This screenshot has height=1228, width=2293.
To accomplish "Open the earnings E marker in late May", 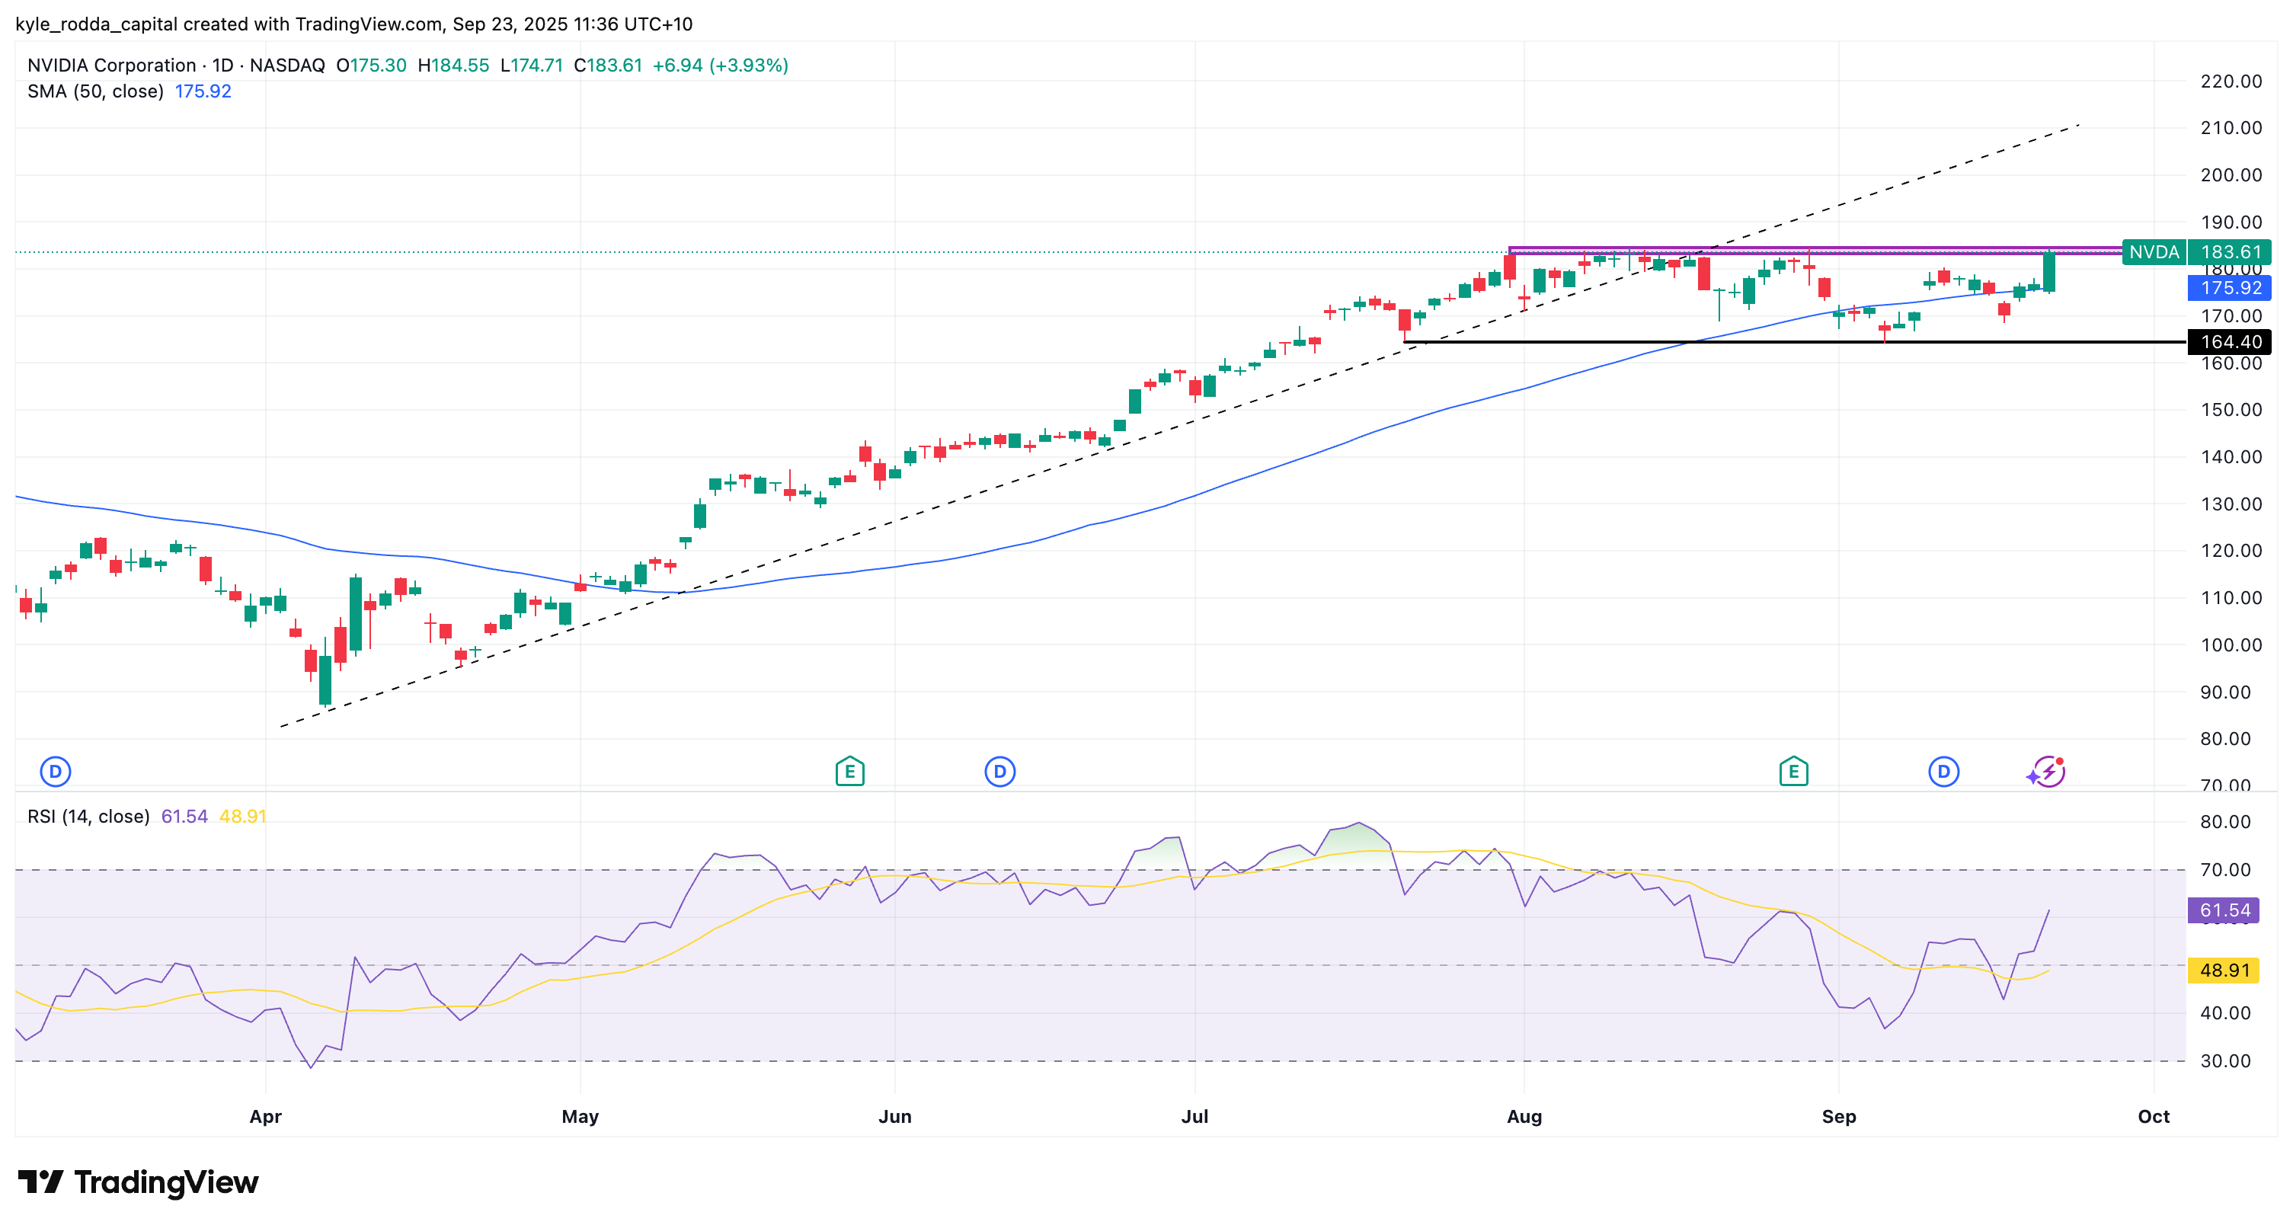I will point(849,771).
